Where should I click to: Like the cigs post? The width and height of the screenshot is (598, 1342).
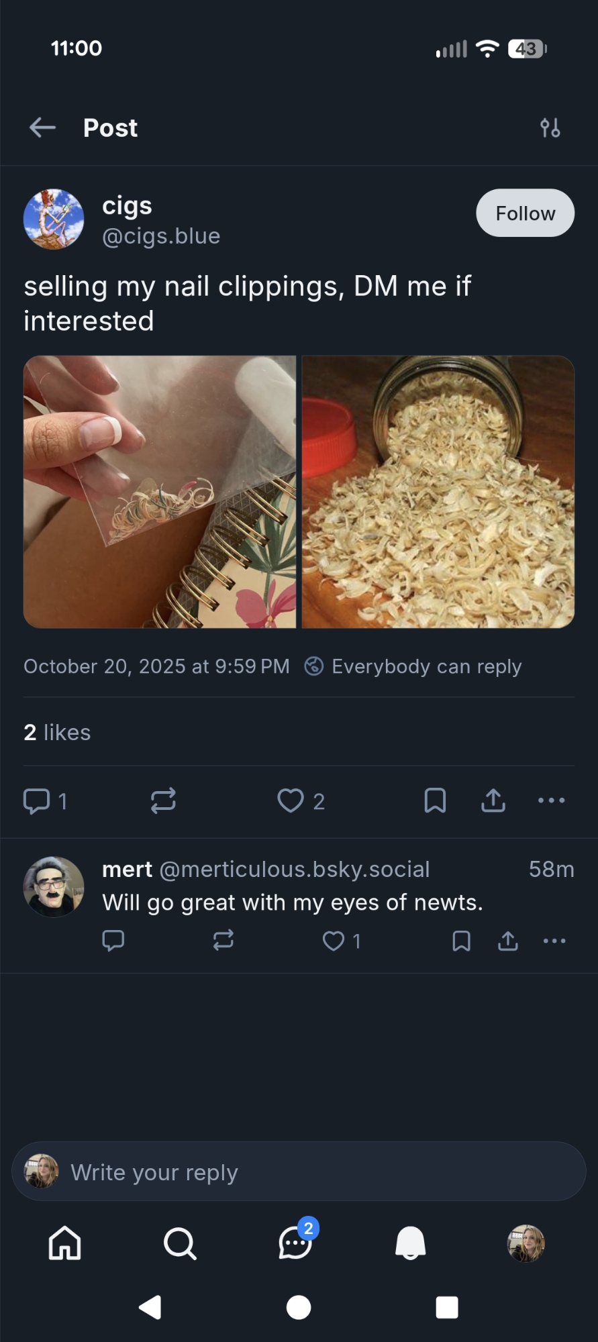(x=291, y=801)
